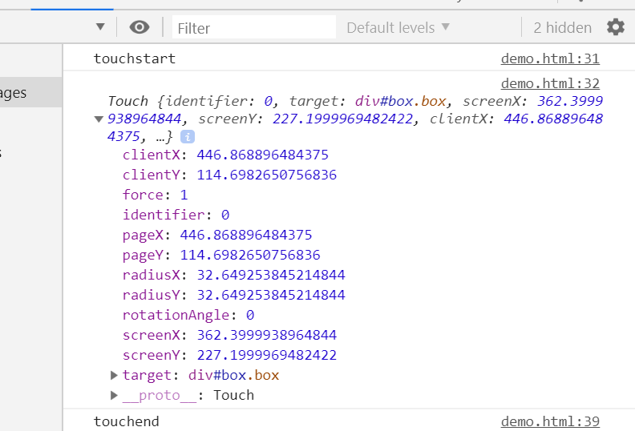Select the touchstart log message

tap(134, 58)
